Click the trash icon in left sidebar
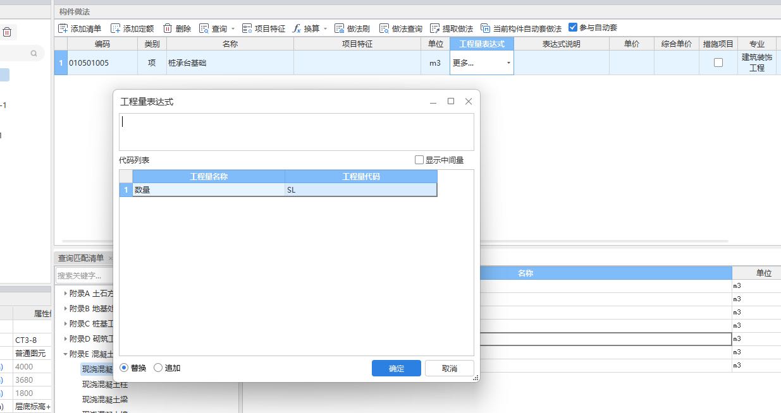Viewport: 781px width, 413px height. (7, 32)
